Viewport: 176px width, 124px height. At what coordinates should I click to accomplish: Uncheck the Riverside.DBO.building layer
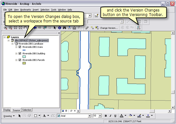click(x=20, y=53)
